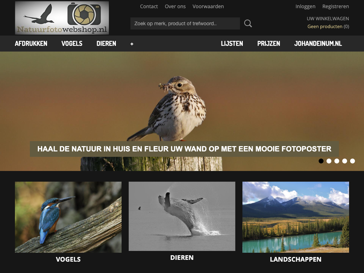Click the magnifying glass search icon
364x273 pixels.
[x=248, y=23]
